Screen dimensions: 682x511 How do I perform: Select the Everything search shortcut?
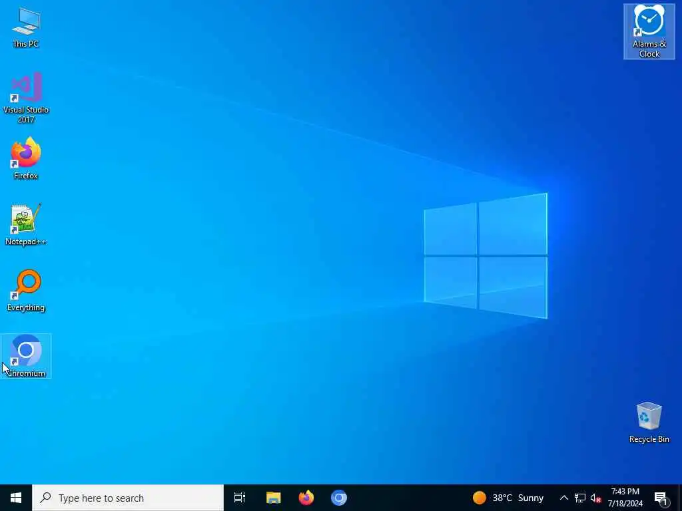tap(26, 290)
